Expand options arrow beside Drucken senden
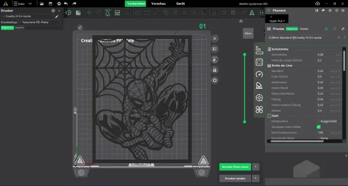 coord(256,178)
